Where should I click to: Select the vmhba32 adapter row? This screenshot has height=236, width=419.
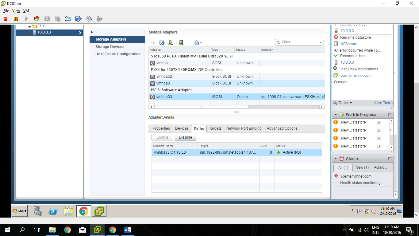pyautogui.click(x=236, y=77)
